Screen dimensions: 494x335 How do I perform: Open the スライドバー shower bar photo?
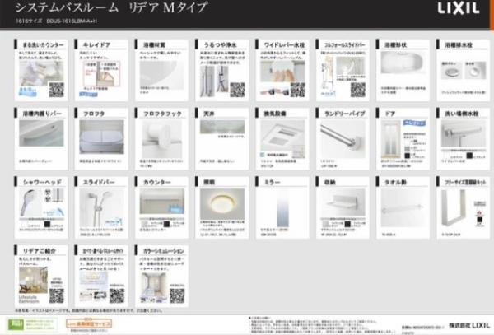coord(101,208)
